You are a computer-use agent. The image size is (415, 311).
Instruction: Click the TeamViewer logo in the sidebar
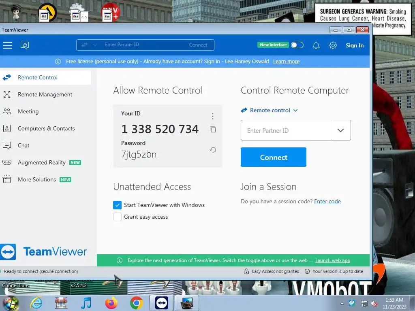[x=44, y=252]
